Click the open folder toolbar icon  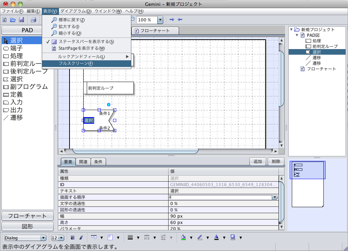pyautogui.click(x=13, y=20)
